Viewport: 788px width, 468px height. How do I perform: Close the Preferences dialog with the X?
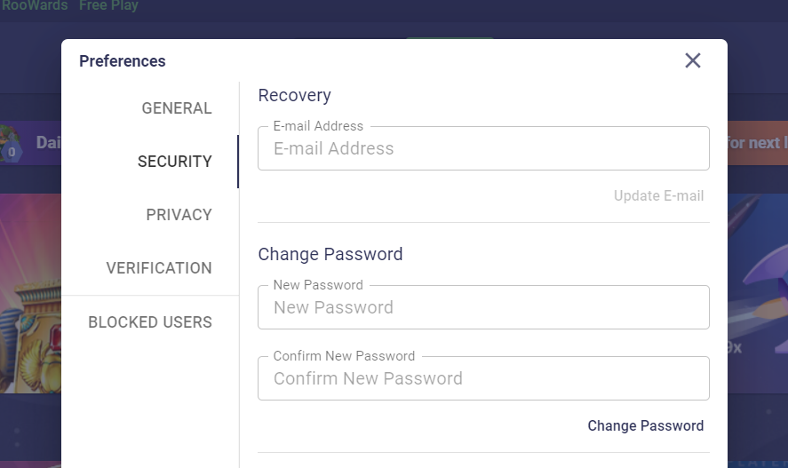click(693, 60)
